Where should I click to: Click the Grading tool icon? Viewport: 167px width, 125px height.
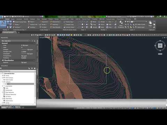click(29, 27)
